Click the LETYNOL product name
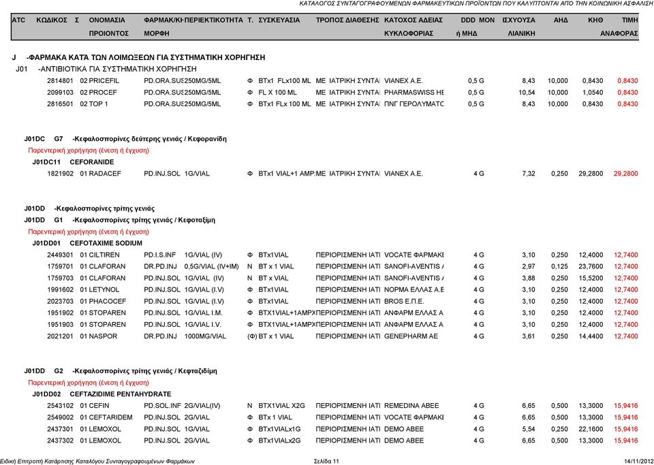This screenshot has width=654, height=465. pyautogui.click(x=104, y=290)
